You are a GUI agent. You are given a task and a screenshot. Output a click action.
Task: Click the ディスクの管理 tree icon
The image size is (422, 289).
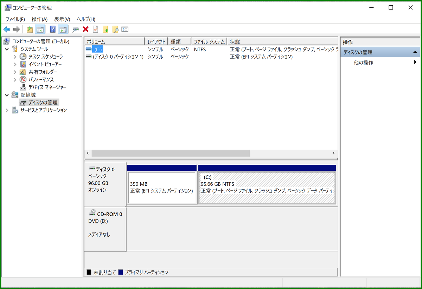(23, 103)
